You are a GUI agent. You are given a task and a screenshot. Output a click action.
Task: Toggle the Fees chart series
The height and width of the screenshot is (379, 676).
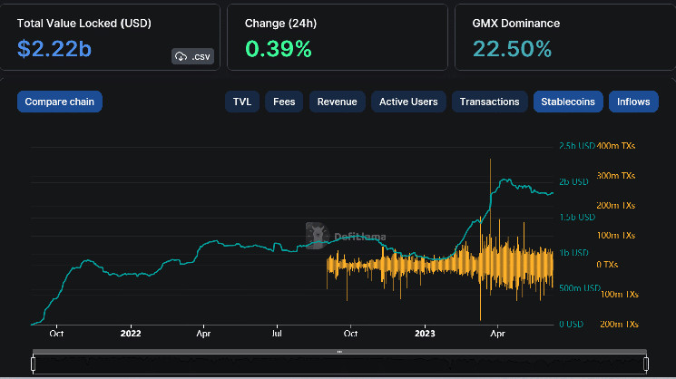[283, 102]
